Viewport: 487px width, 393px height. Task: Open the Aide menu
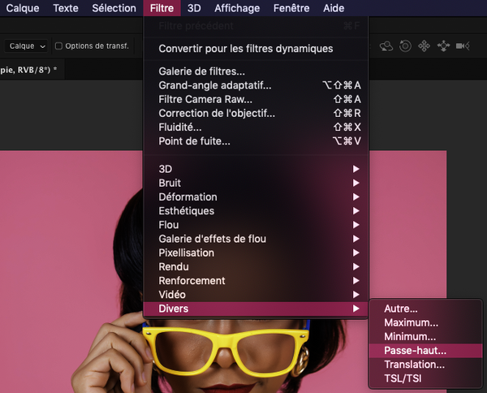(x=334, y=8)
